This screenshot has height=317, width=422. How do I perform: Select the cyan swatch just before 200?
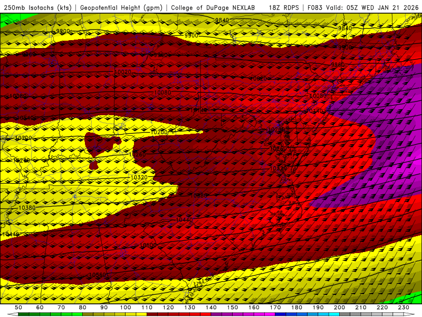point(334,314)
